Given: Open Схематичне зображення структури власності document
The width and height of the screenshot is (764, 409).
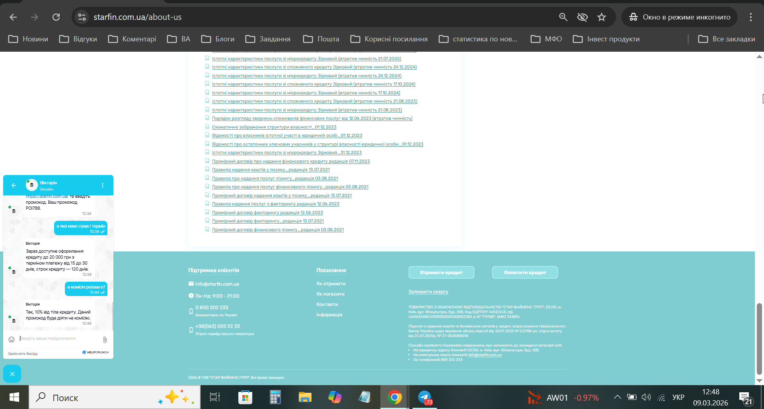Looking at the screenshot, I should point(274,127).
